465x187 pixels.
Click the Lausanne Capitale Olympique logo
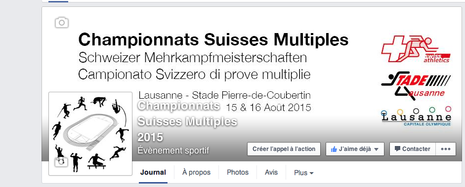(416, 116)
